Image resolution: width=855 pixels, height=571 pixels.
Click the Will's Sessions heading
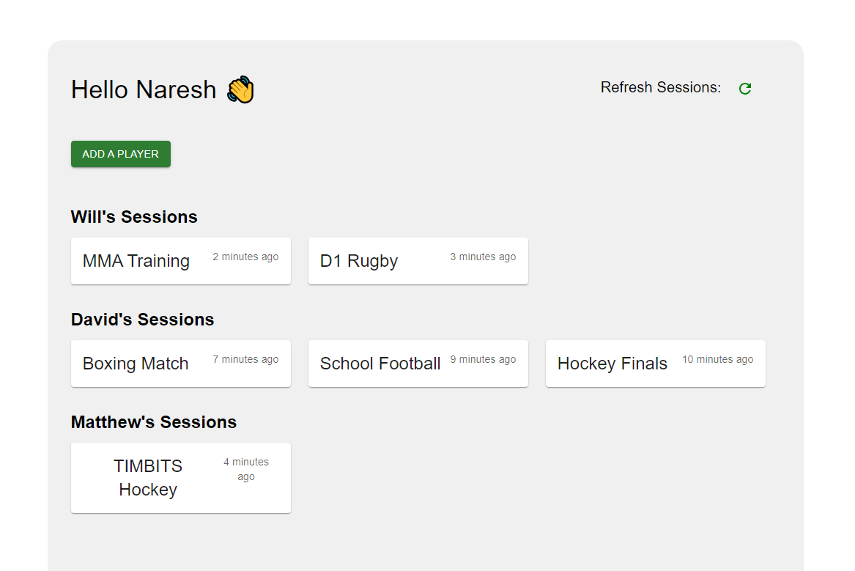coord(134,217)
